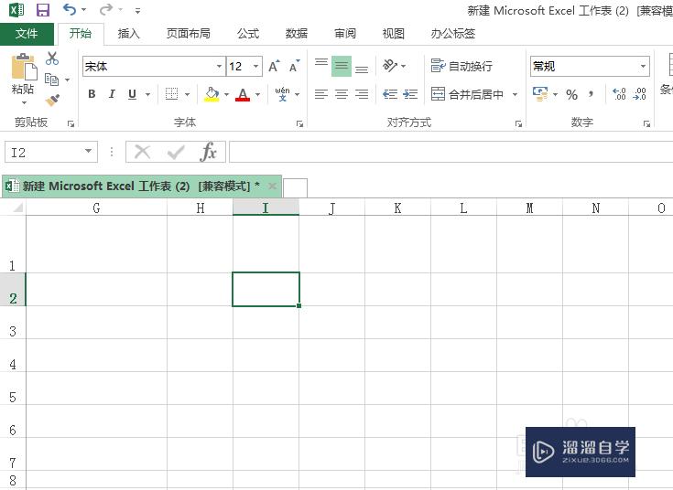Click the Borders icon
Viewport: 673px width, 490px height.
click(x=172, y=94)
